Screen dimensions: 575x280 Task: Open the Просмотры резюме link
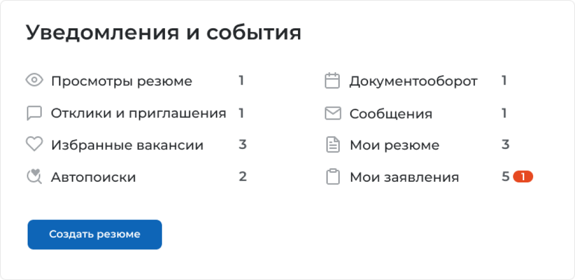(121, 81)
